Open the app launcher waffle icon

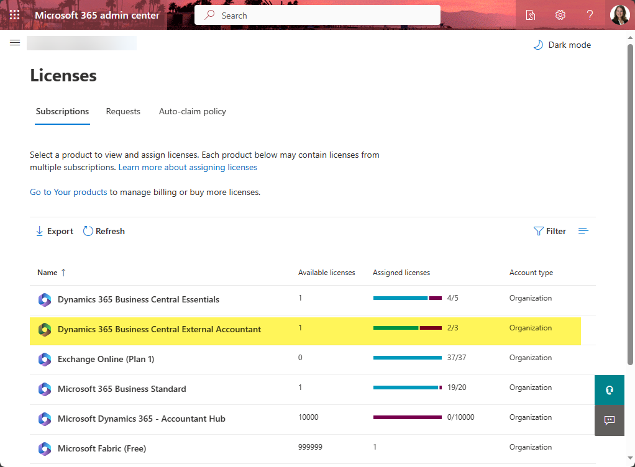tap(14, 15)
